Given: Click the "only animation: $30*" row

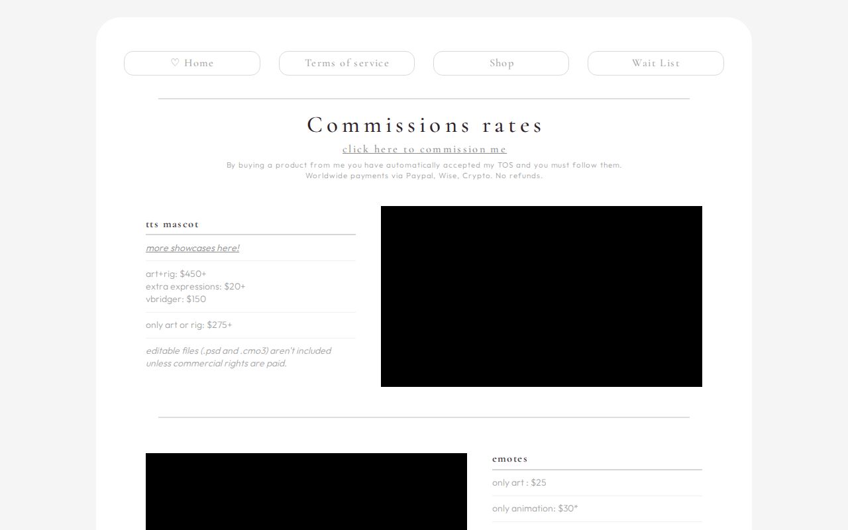Looking at the screenshot, I should coord(534,508).
